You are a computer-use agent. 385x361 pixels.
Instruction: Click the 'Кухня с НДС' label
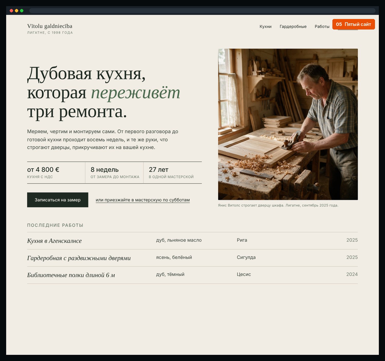click(40, 177)
